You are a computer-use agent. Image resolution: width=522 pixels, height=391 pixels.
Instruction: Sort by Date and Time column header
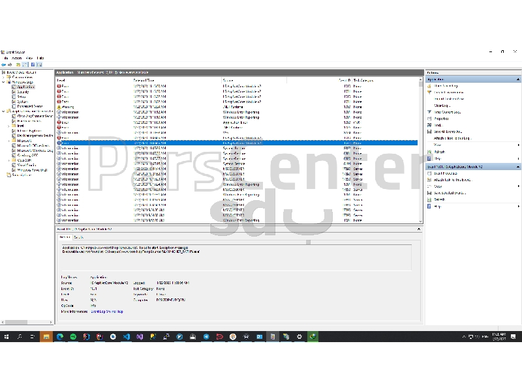click(x=177, y=80)
